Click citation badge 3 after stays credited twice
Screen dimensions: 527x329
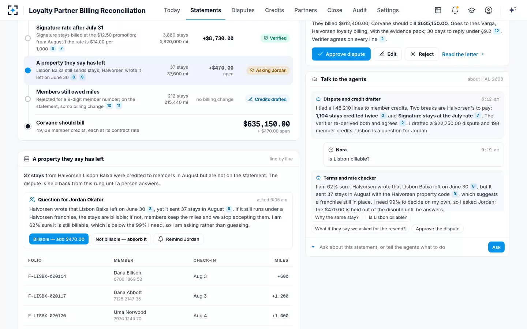point(383,116)
